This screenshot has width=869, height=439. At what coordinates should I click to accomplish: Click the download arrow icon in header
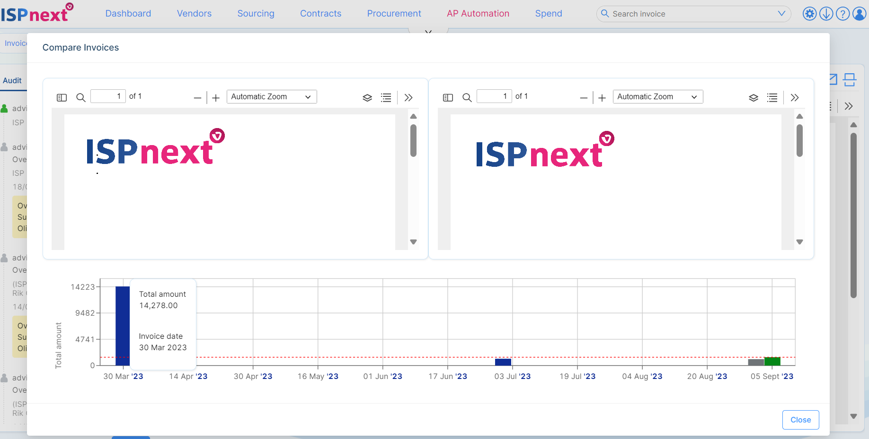pyautogui.click(x=826, y=14)
